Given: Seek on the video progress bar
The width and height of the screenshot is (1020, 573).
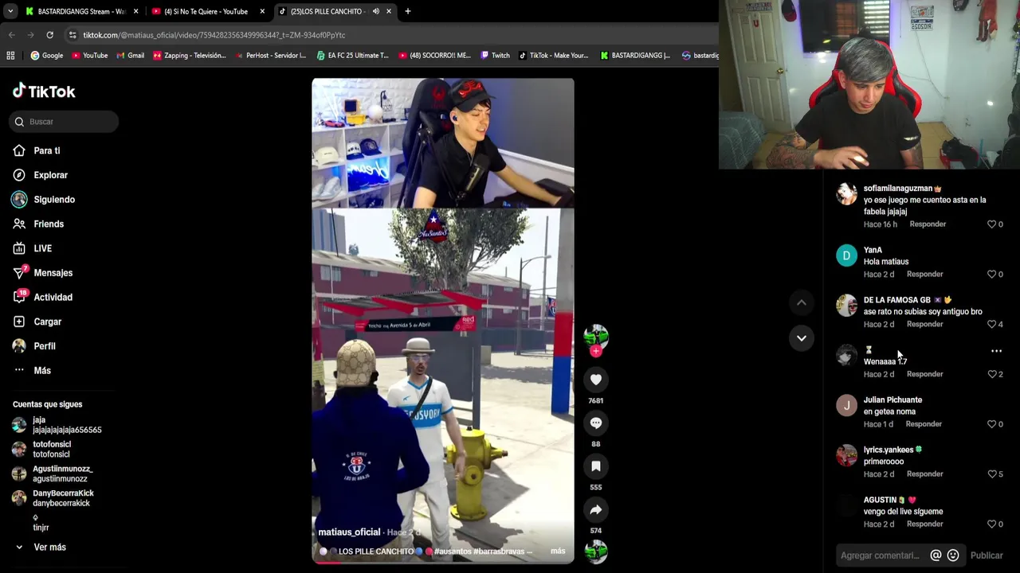Looking at the screenshot, I should pyautogui.click(x=442, y=563).
